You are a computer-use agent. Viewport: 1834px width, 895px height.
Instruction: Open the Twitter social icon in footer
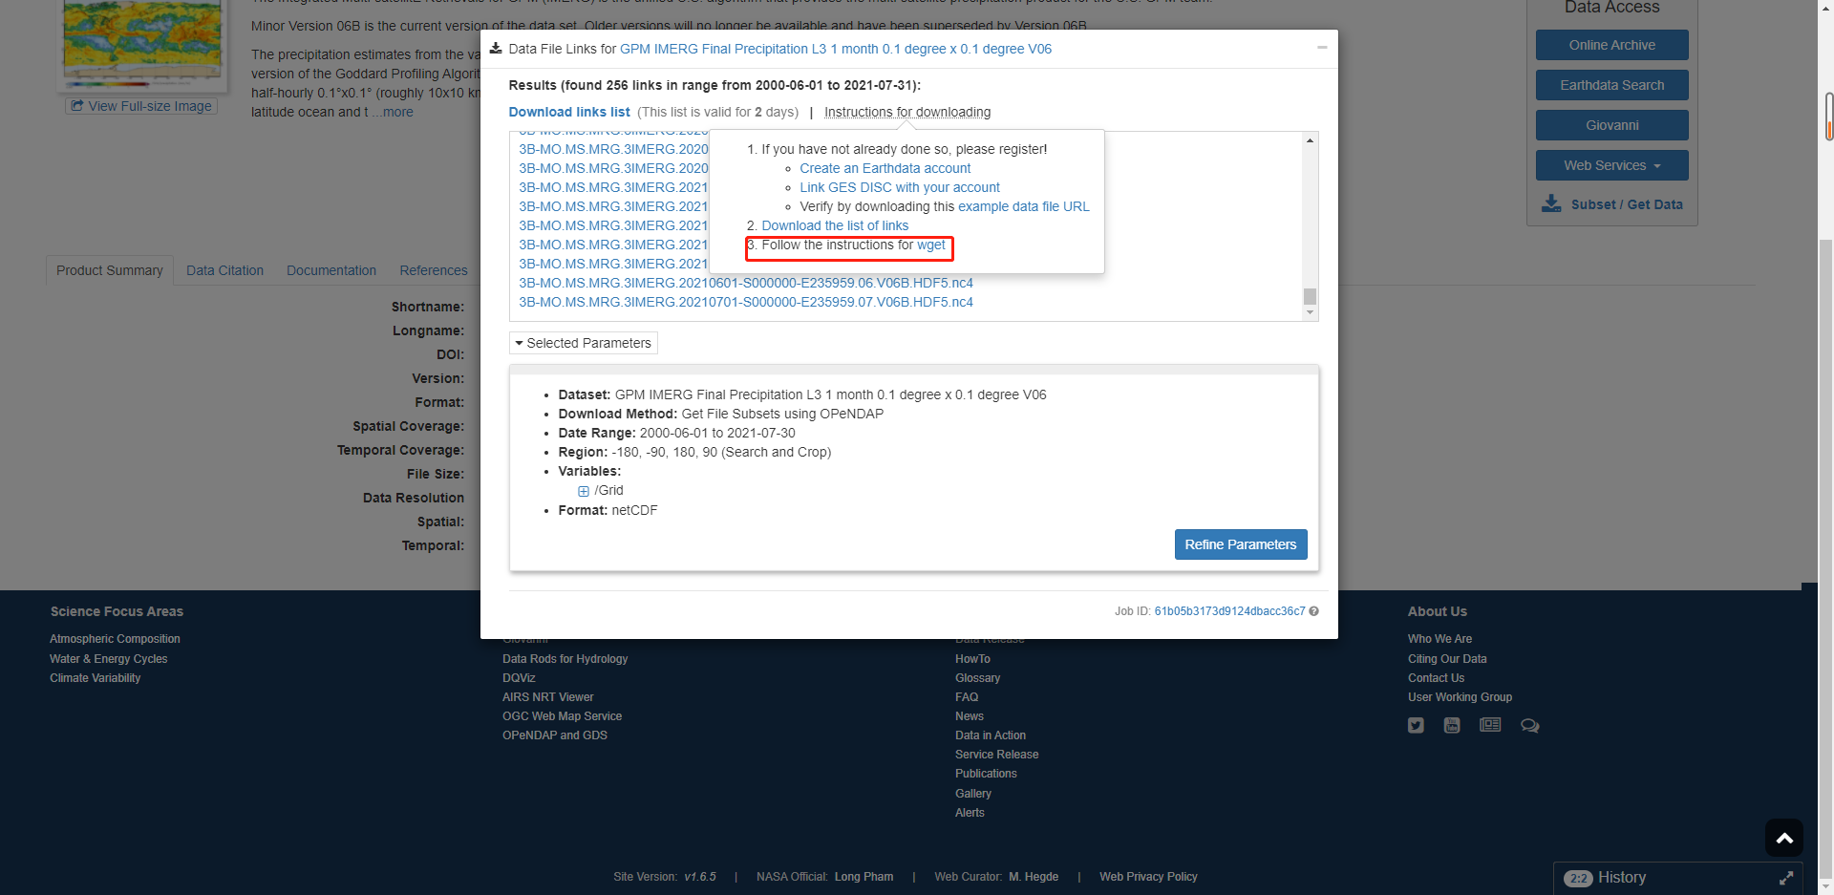[x=1416, y=725]
